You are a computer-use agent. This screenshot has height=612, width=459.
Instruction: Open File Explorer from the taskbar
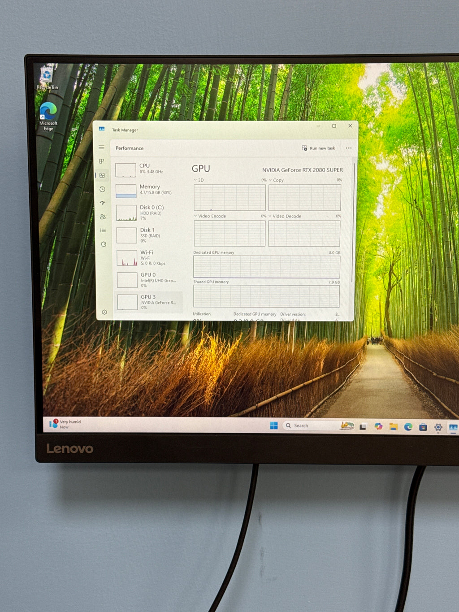[393, 427]
